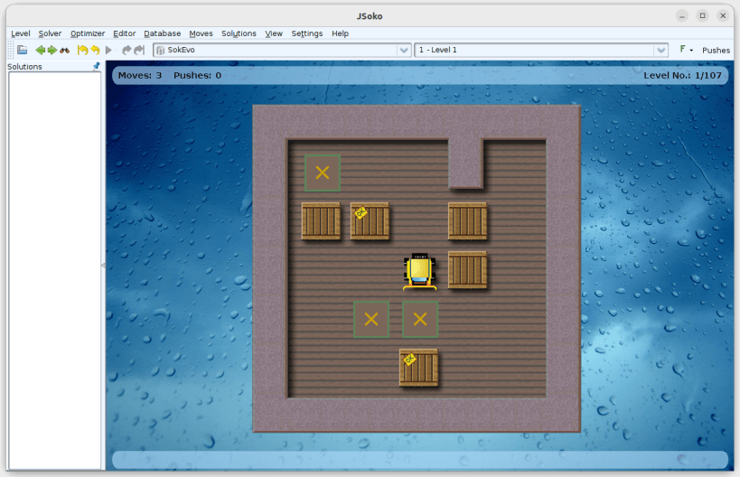Minimize the JSoko window
This screenshot has height=477, width=740.
pos(682,16)
